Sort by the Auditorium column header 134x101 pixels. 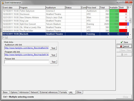point(55,8)
